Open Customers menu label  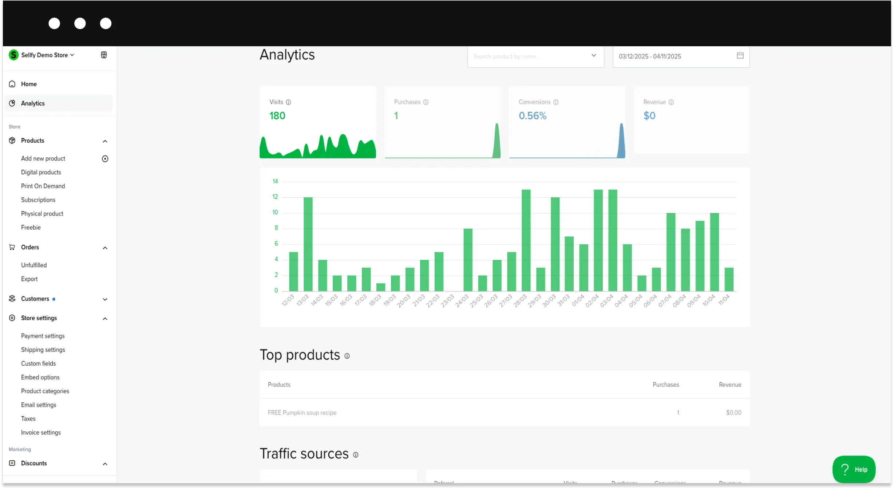click(x=35, y=299)
